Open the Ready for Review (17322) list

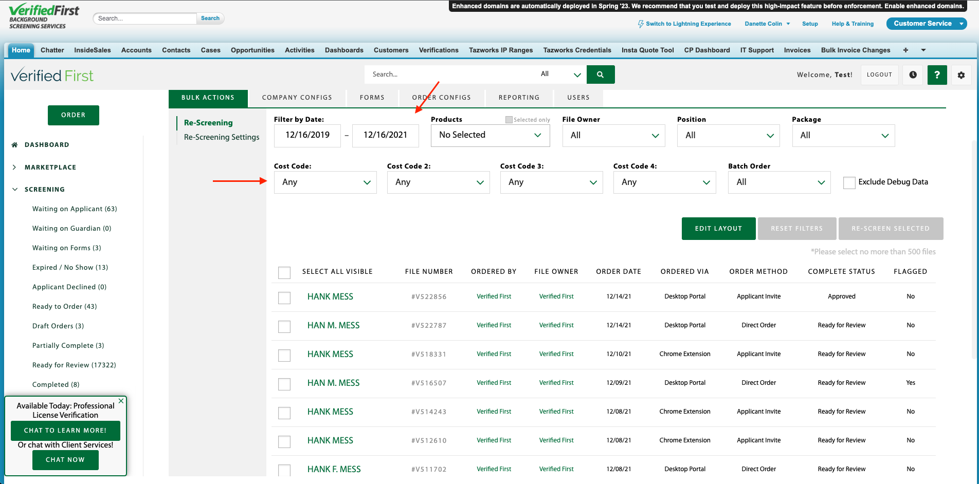(x=75, y=365)
